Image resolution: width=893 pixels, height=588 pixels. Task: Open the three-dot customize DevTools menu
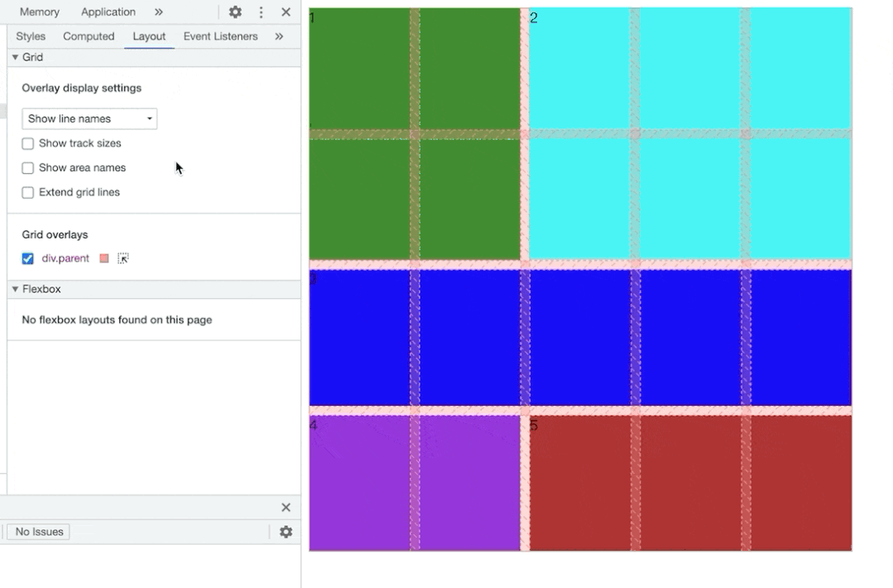tap(261, 12)
